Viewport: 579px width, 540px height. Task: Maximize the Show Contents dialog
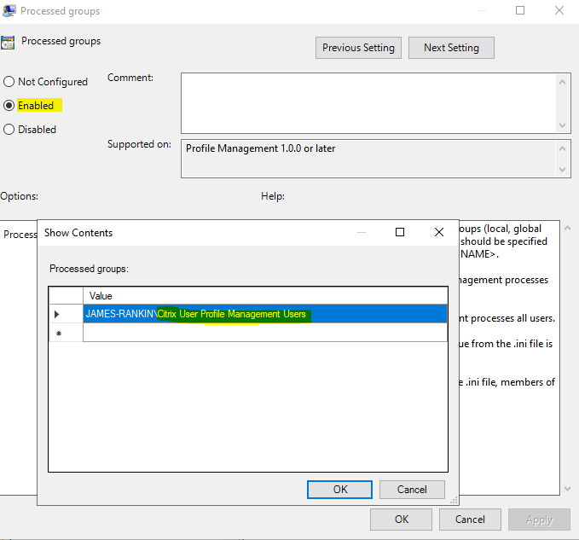point(399,232)
